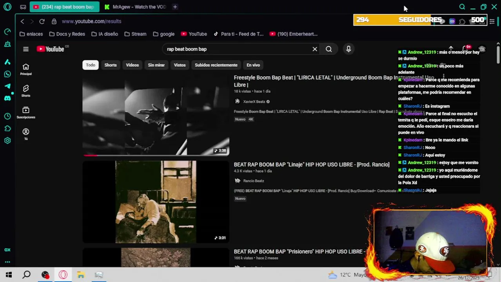Image resolution: width=501 pixels, height=282 pixels.
Task: Open the XavierX Beatz channel
Action: tap(254, 102)
